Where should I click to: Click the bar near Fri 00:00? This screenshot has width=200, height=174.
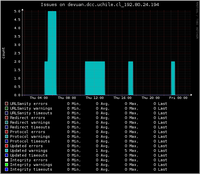pos(173,78)
